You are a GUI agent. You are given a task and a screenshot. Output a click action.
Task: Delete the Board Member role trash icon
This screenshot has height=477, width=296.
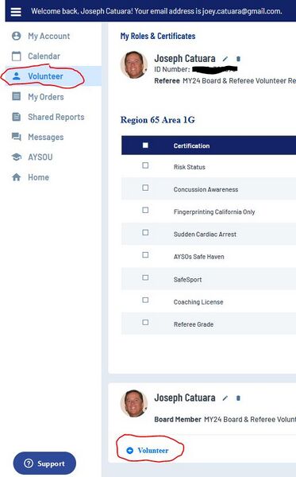(238, 398)
